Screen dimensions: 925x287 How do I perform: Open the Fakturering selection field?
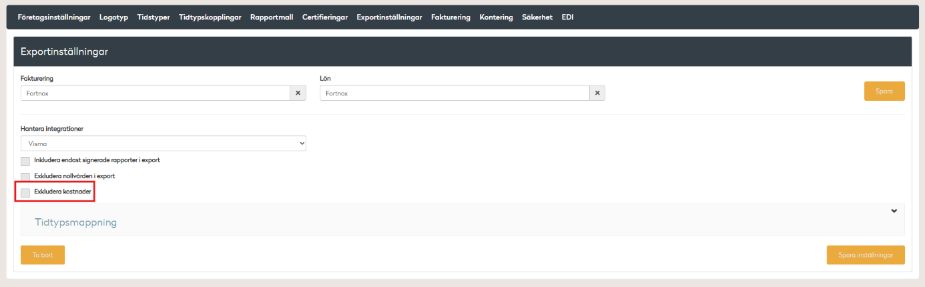(155, 93)
